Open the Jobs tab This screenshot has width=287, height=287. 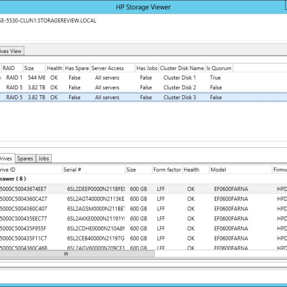(x=44, y=158)
